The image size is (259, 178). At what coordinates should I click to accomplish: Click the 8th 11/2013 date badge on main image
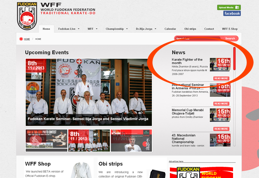(36, 65)
